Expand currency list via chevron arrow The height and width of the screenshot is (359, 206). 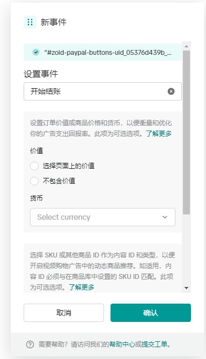pos(165,217)
